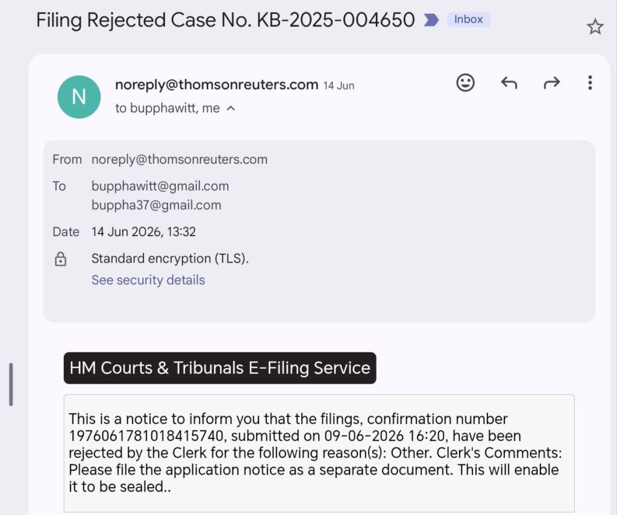Click the scrollbar handle on left edge
Viewport: 617px width, 515px height.
[x=11, y=384]
